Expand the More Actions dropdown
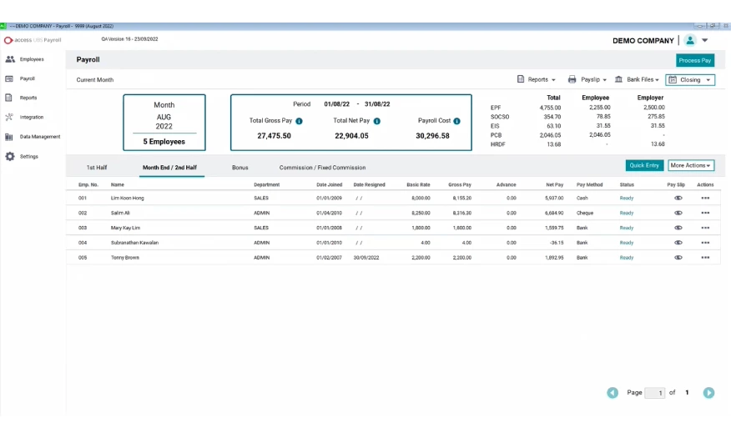This screenshot has height=438, width=731. click(690, 166)
